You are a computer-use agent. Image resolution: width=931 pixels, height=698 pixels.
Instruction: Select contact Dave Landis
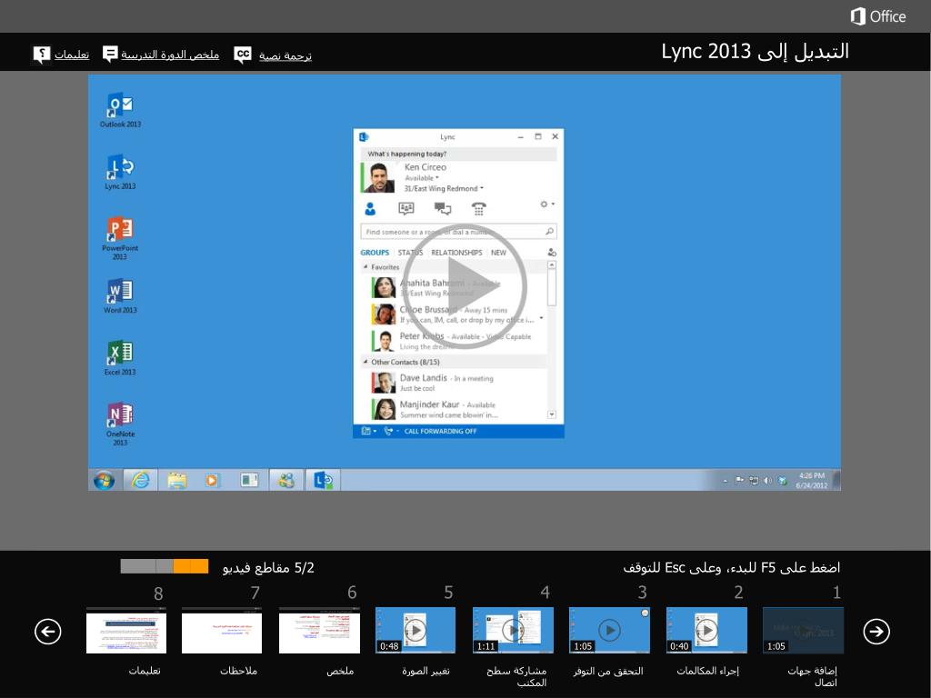[455, 383]
